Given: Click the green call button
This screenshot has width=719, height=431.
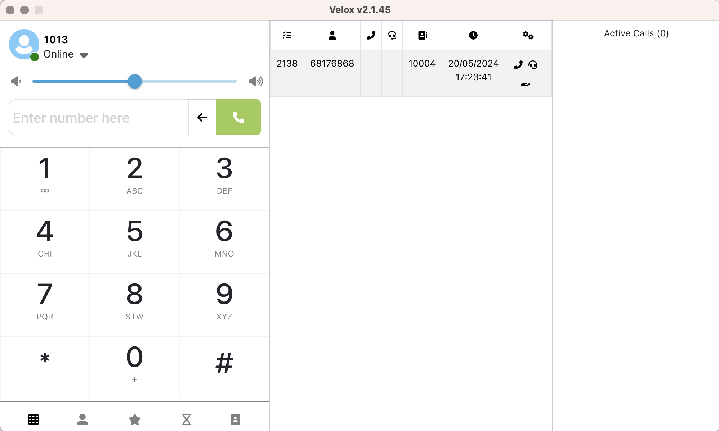Looking at the screenshot, I should click(238, 117).
